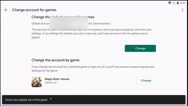
Task: Click the '(Demonoidon)' account name text
Action: click(x=101, y=24)
